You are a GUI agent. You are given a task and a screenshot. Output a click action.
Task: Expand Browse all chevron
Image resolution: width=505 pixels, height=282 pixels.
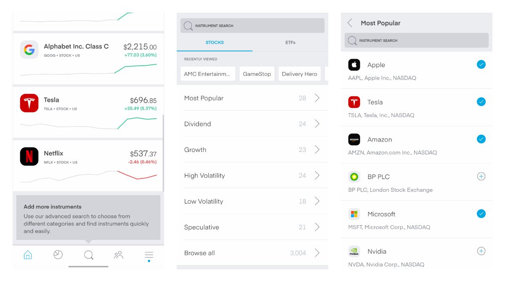(317, 253)
